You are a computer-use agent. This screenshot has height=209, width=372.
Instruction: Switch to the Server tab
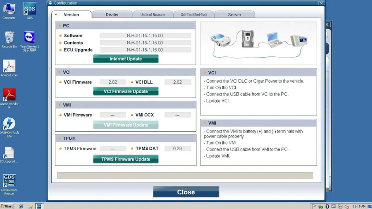[x=235, y=14]
